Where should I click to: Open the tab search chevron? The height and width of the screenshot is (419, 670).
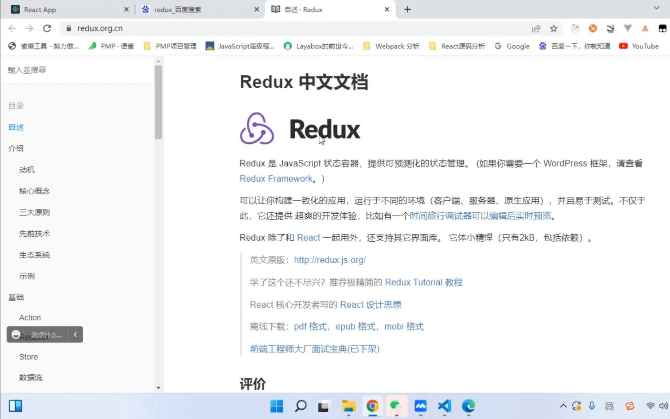click(656, 8)
